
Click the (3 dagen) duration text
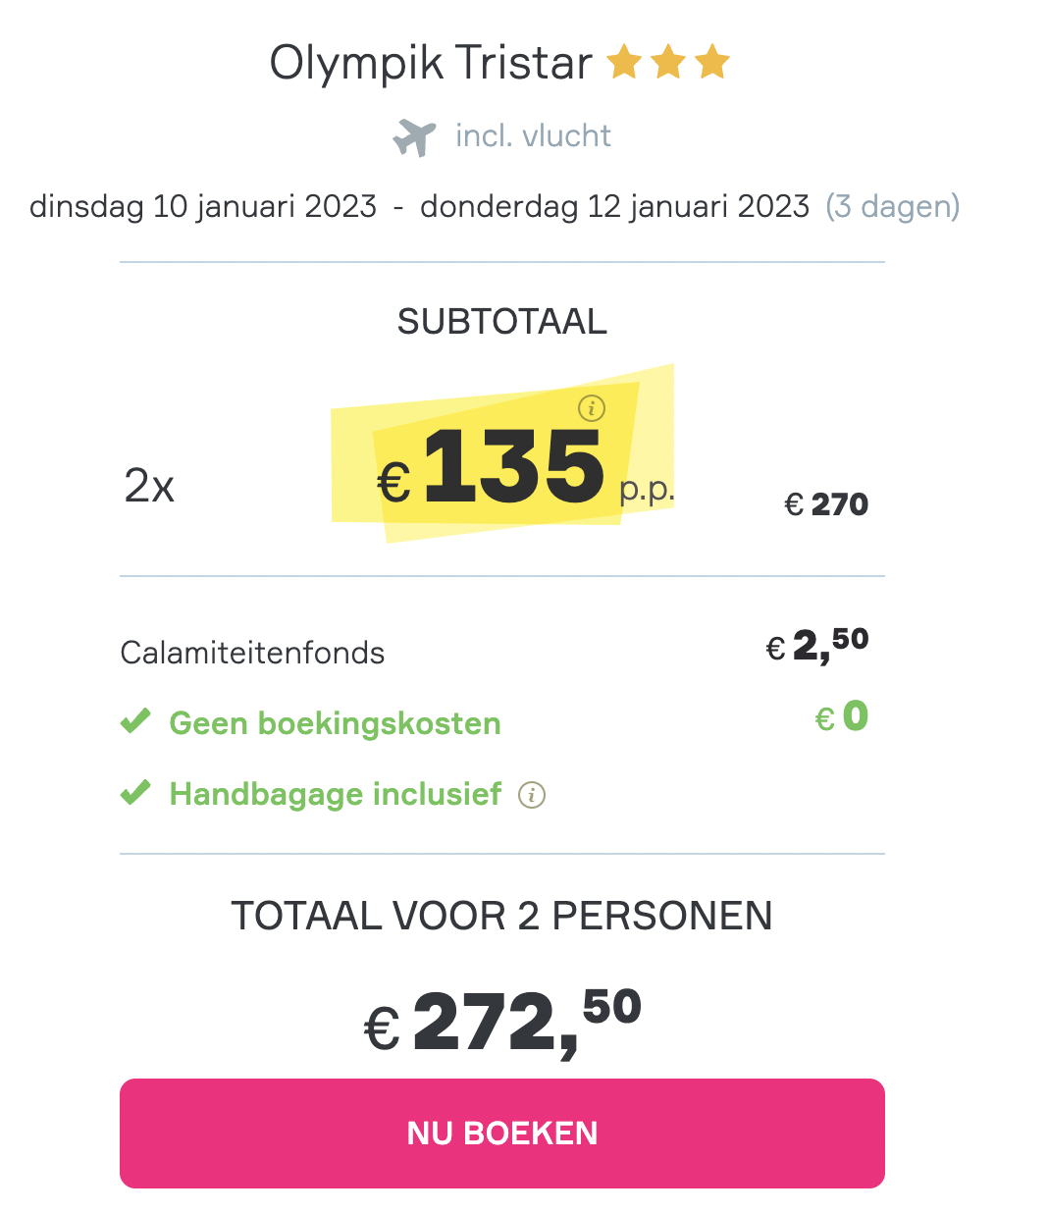tap(893, 206)
